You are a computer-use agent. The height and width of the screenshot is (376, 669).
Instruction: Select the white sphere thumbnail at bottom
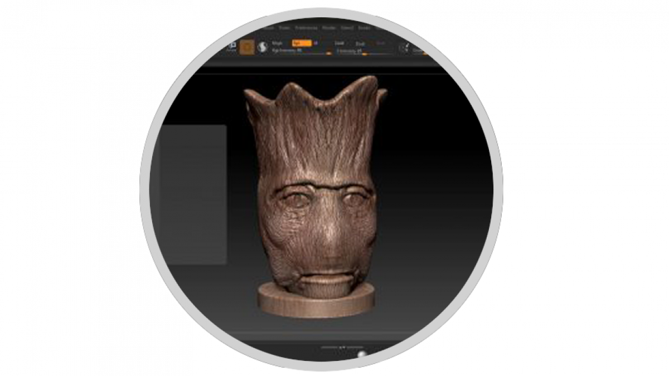pyautogui.click(x=363, y=354)
